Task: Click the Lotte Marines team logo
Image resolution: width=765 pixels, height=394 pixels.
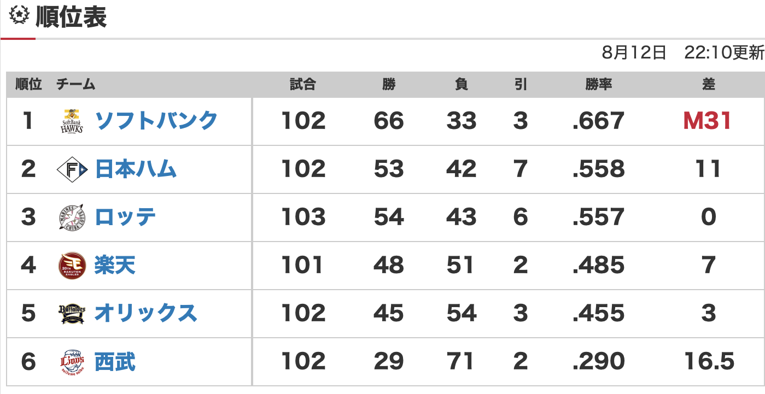Action: [x=72, y=217]
